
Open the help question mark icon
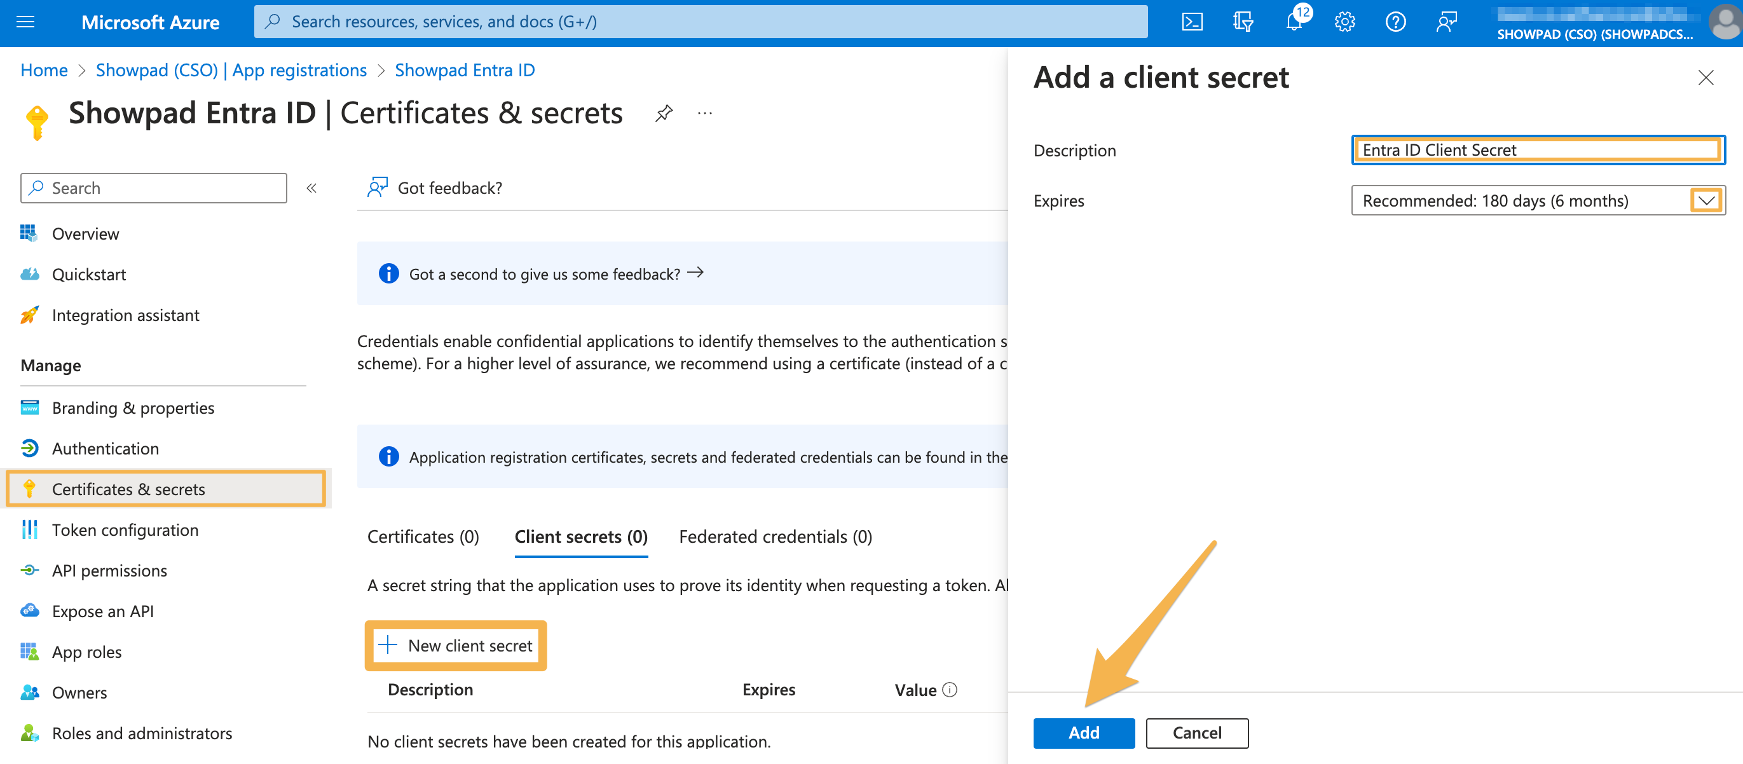tap(1395, 22)
